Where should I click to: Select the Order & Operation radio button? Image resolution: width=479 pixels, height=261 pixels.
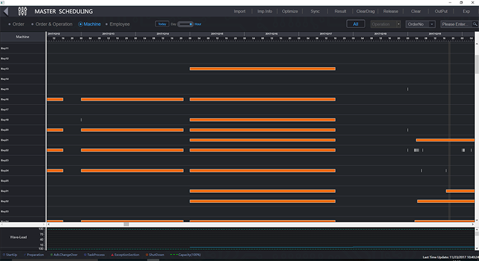point(32,24)
